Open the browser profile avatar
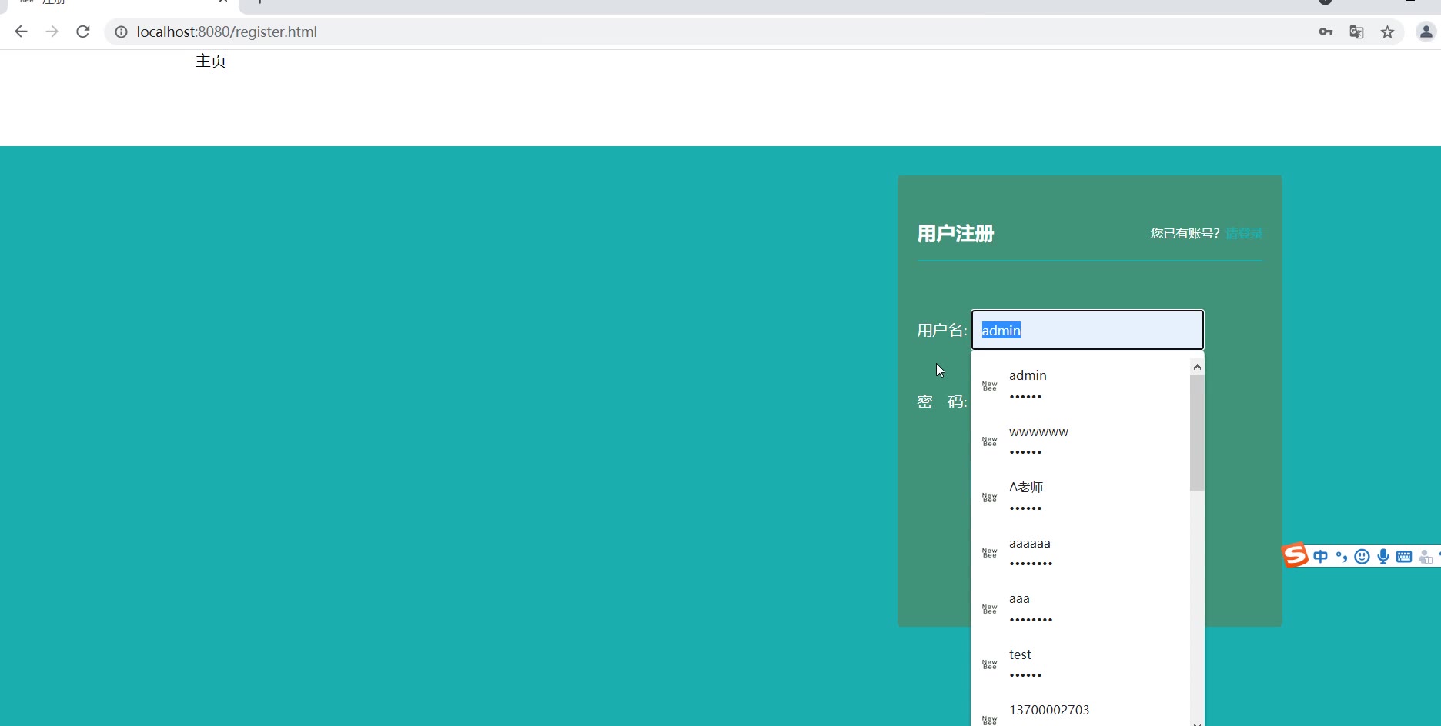This screenshot has height=726, width=1441. [x=1426, y=32]
